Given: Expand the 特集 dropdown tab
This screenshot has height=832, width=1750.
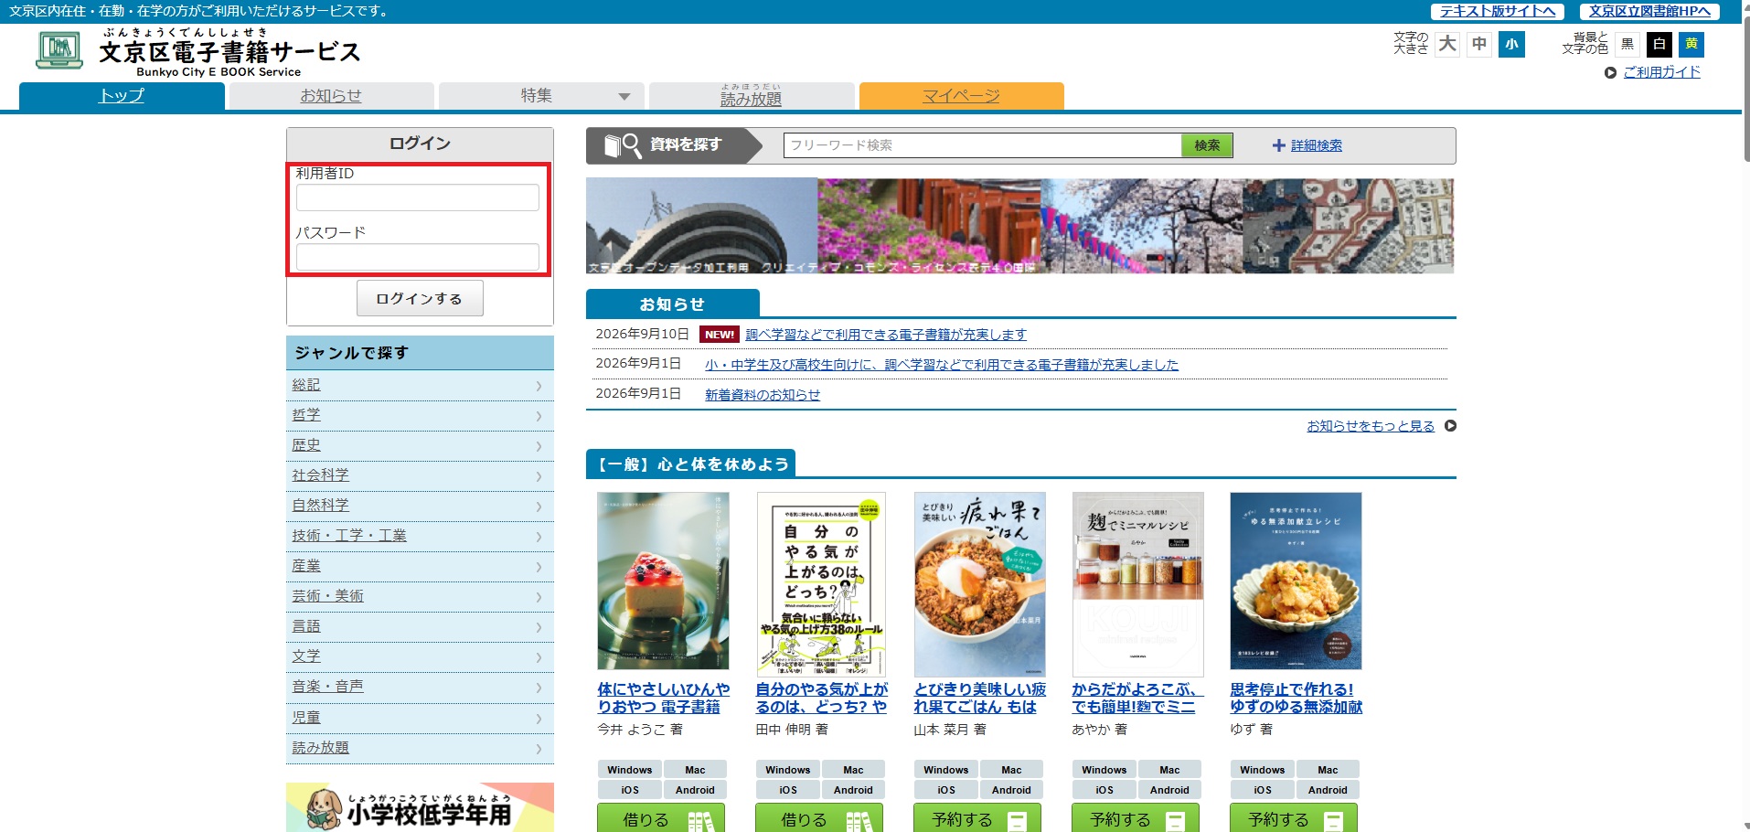Looking at the screenshot, I should tap(541, 96).
